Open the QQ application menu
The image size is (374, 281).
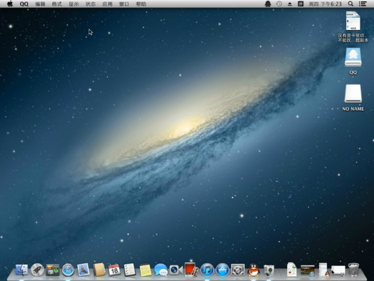[x=24, y=3]
